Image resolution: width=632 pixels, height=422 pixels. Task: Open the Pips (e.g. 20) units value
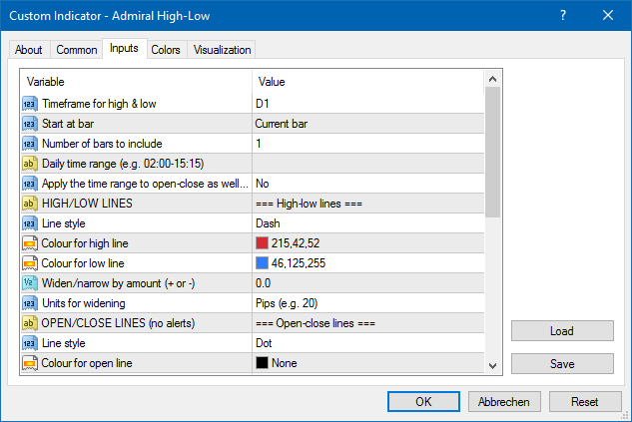tap(368, 303)
